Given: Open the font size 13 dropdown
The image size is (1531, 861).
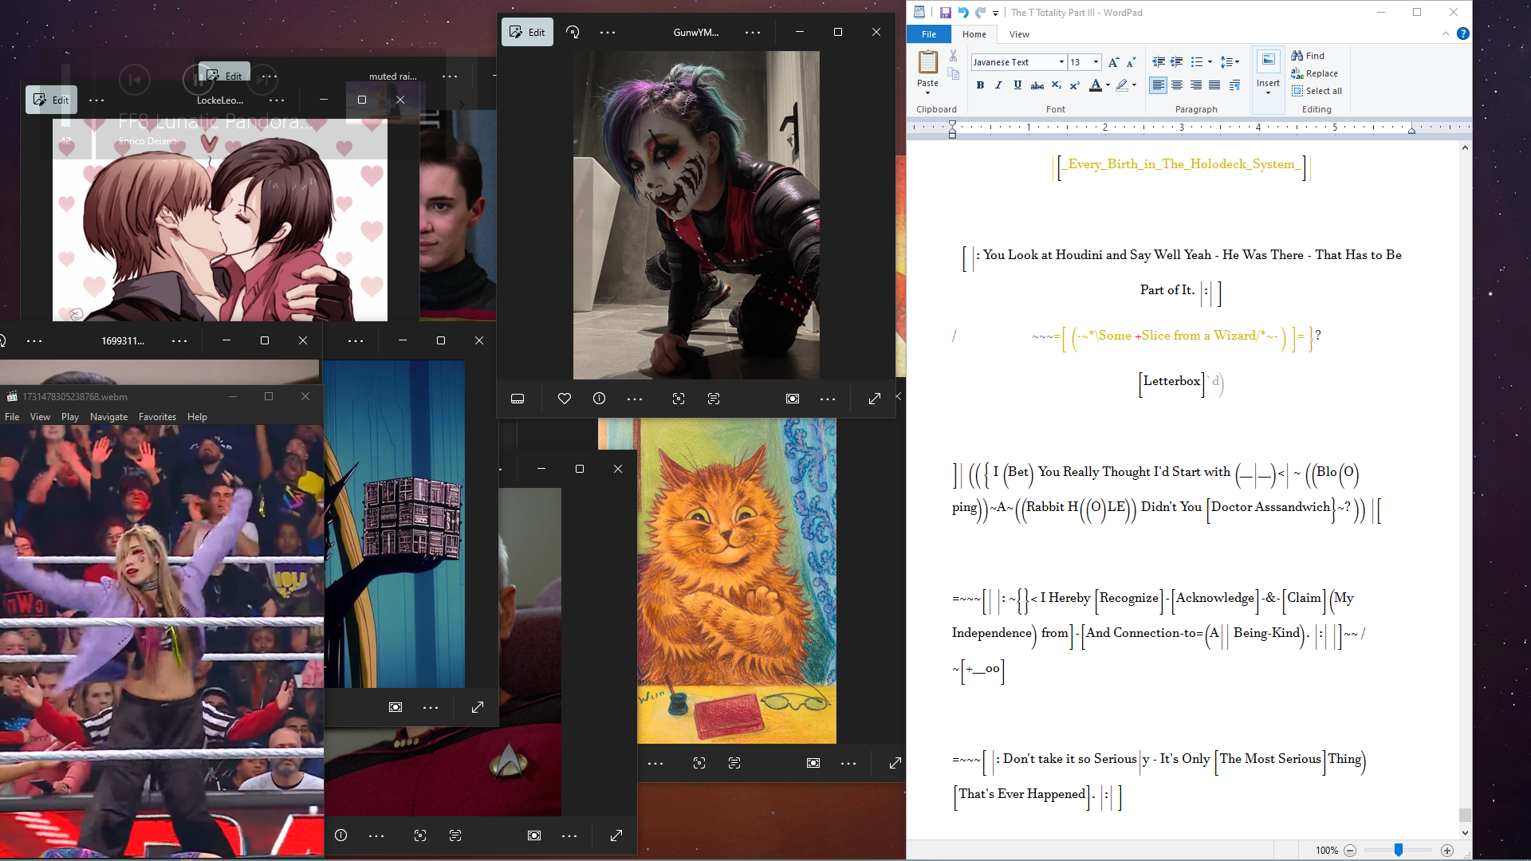Looking at the screenshot, I should pos(1096,62).
